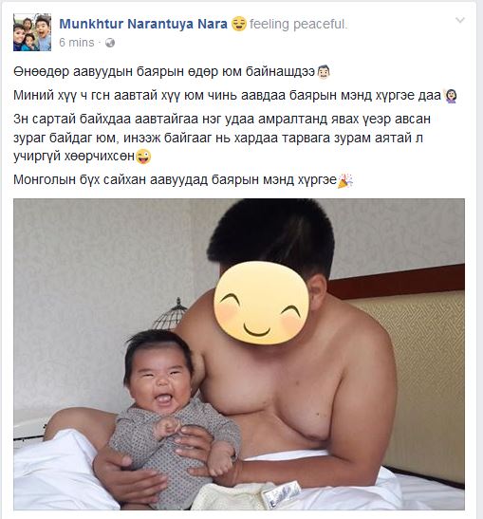The width and height of the screenshot is (483, 519).
Task: Click paragraph starting 'Зн сартай байхдаа'
Action: point(222,138)
